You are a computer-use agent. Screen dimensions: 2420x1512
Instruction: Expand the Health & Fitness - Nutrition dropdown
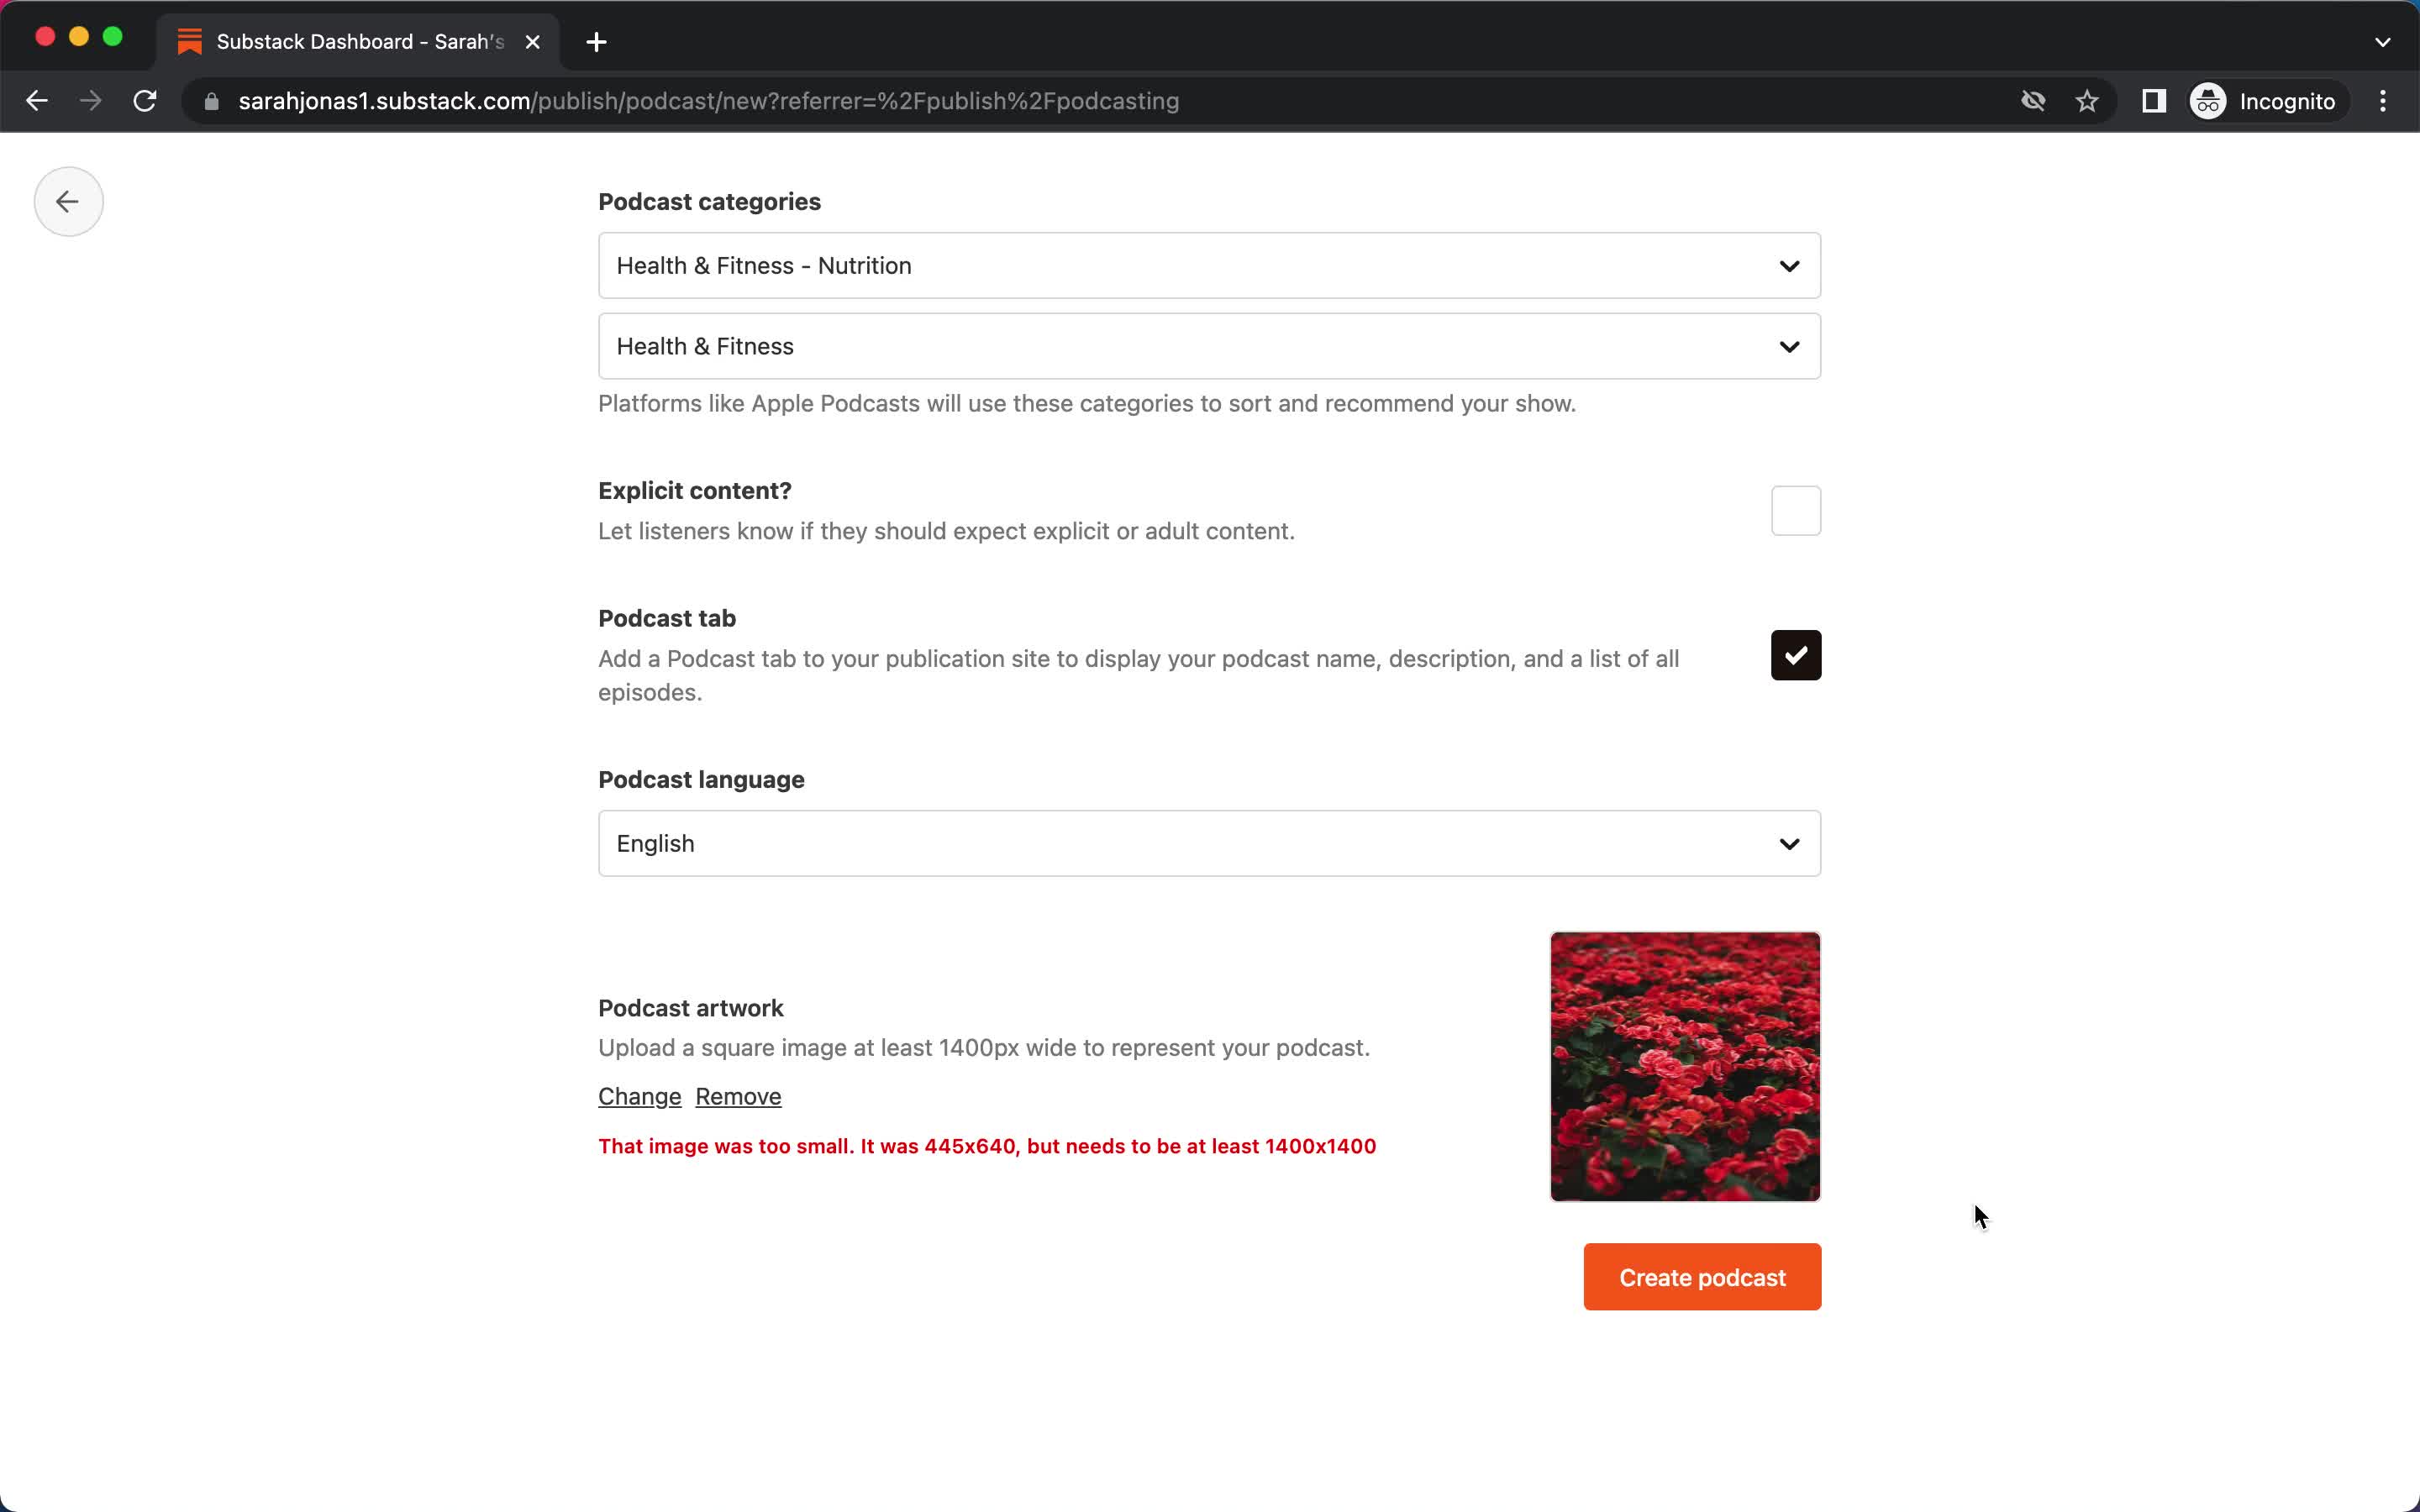click(1209, 265)
